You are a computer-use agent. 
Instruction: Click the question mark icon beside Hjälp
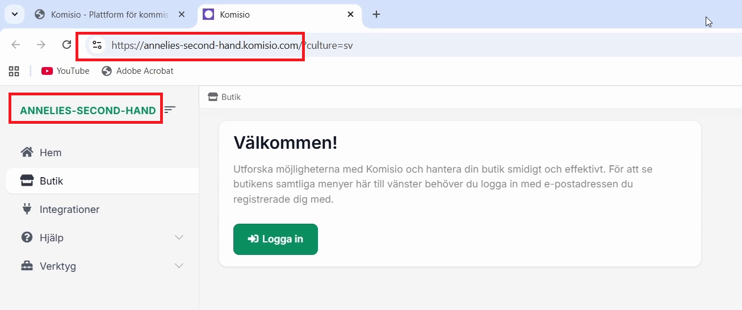point(27,237)
